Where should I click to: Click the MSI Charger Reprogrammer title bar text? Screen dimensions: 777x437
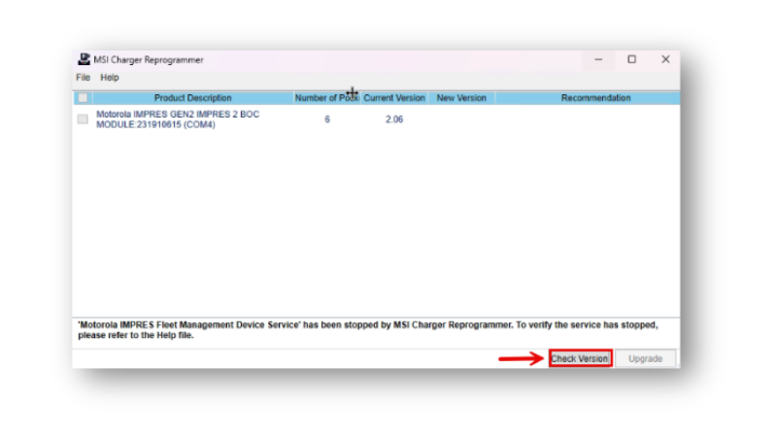[x=149, y=59]
